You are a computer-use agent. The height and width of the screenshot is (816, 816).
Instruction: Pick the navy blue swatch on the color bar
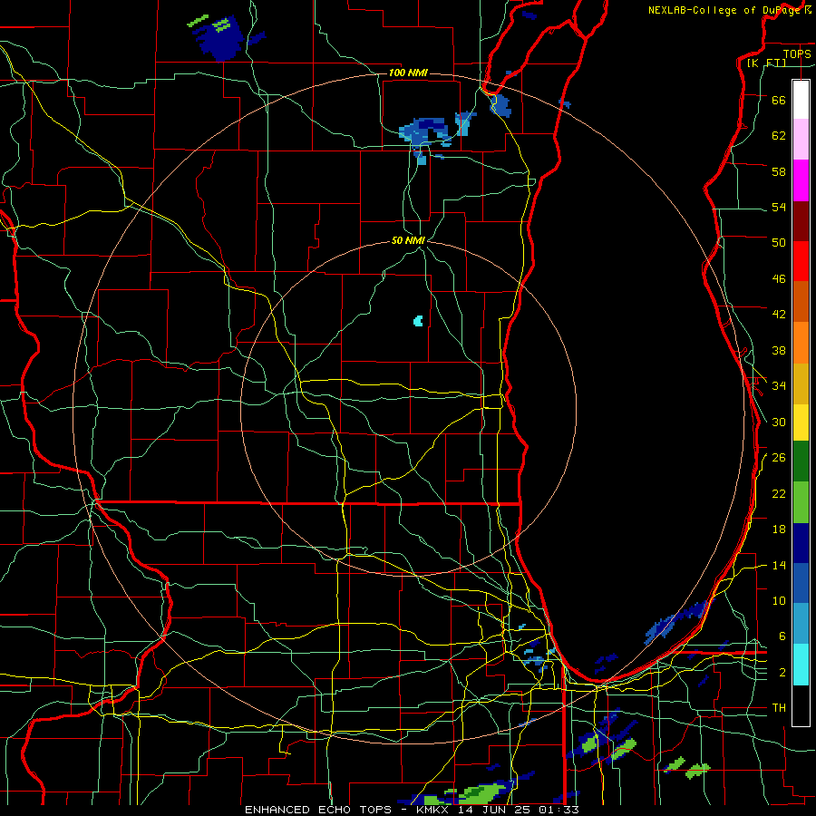point(801,543)
